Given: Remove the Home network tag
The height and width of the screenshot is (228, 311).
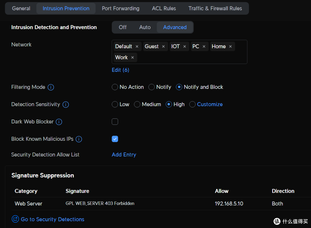Looking at the screenshot, I should pyautogui.click(x=230, y=46).
